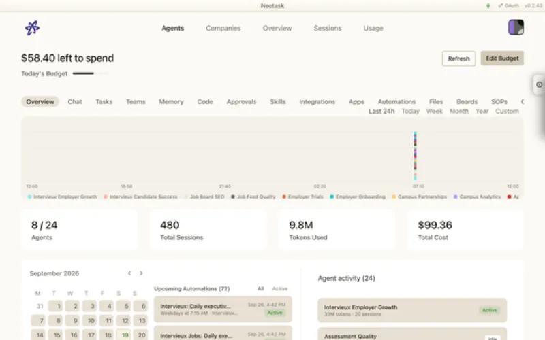Image resolution: width=545 pixels, height=340 pixels.
Task: Toggle Intervieux Candidate Success legend swatch
Action: pos(106,197)
